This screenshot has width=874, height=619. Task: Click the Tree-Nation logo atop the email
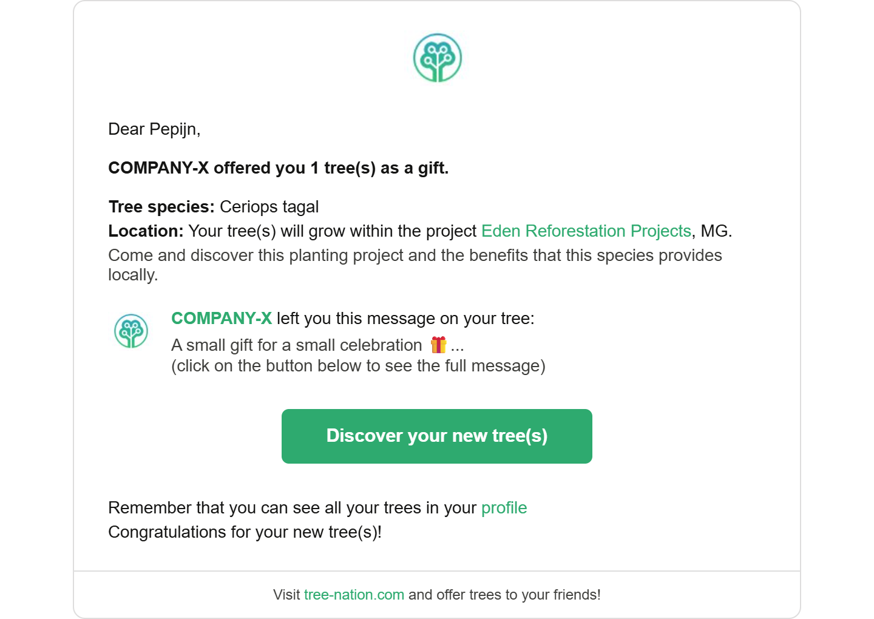pos(438,58)
